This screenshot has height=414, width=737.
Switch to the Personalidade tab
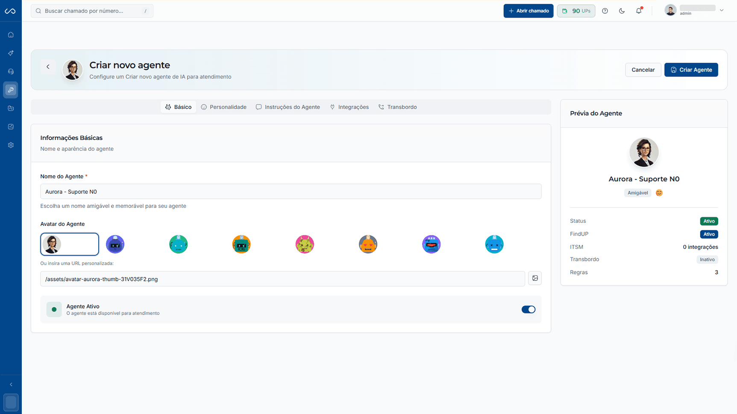pyautogui.click(x=224, y=107)
